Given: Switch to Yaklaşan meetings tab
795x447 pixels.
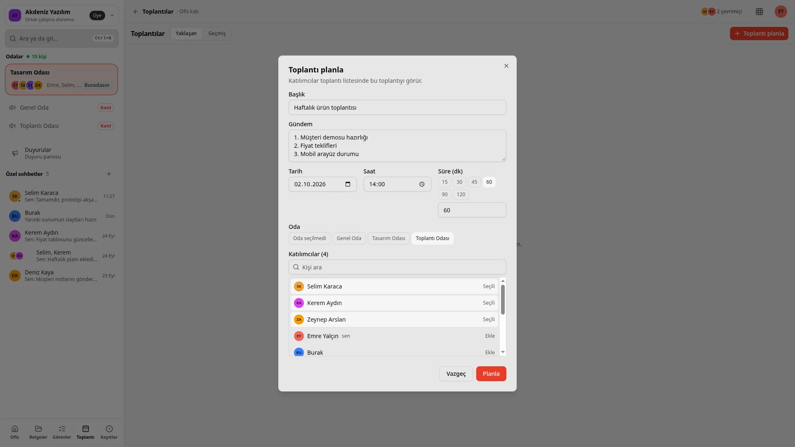Looking at the screenshot, I should [x=186, y=34].
